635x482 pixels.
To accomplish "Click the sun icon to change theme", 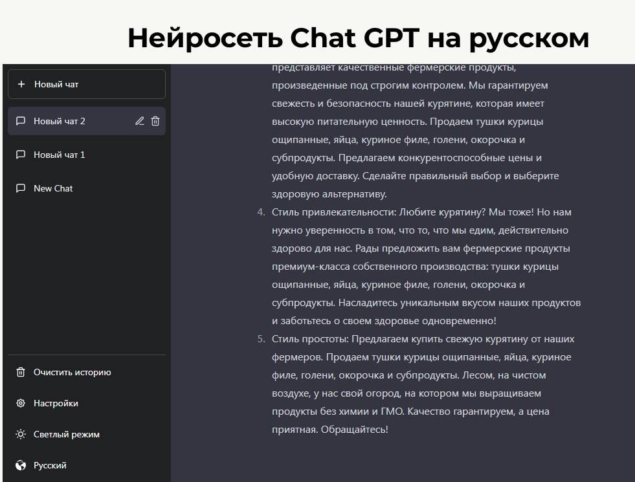I will pyautogui.click(x=21, y=434).
